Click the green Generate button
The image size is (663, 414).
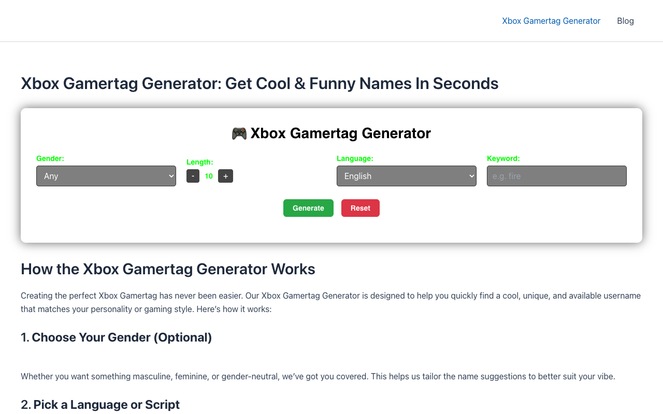[x=308, y=208]
